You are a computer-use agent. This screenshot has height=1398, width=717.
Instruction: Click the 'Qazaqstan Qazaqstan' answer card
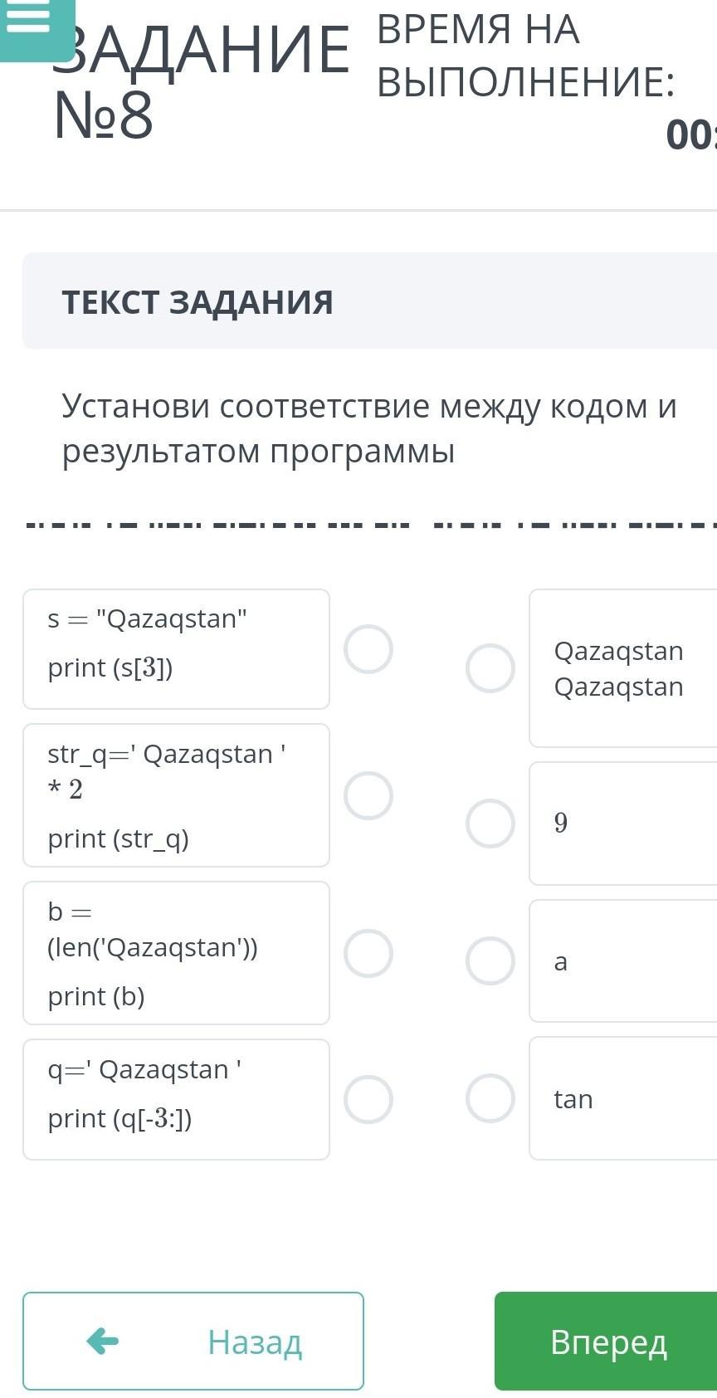point(622,668)
